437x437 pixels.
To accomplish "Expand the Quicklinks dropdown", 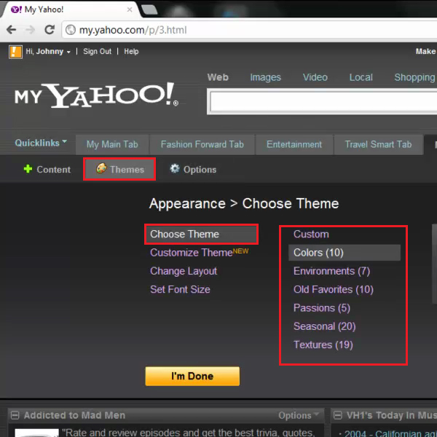I will 41,143.
